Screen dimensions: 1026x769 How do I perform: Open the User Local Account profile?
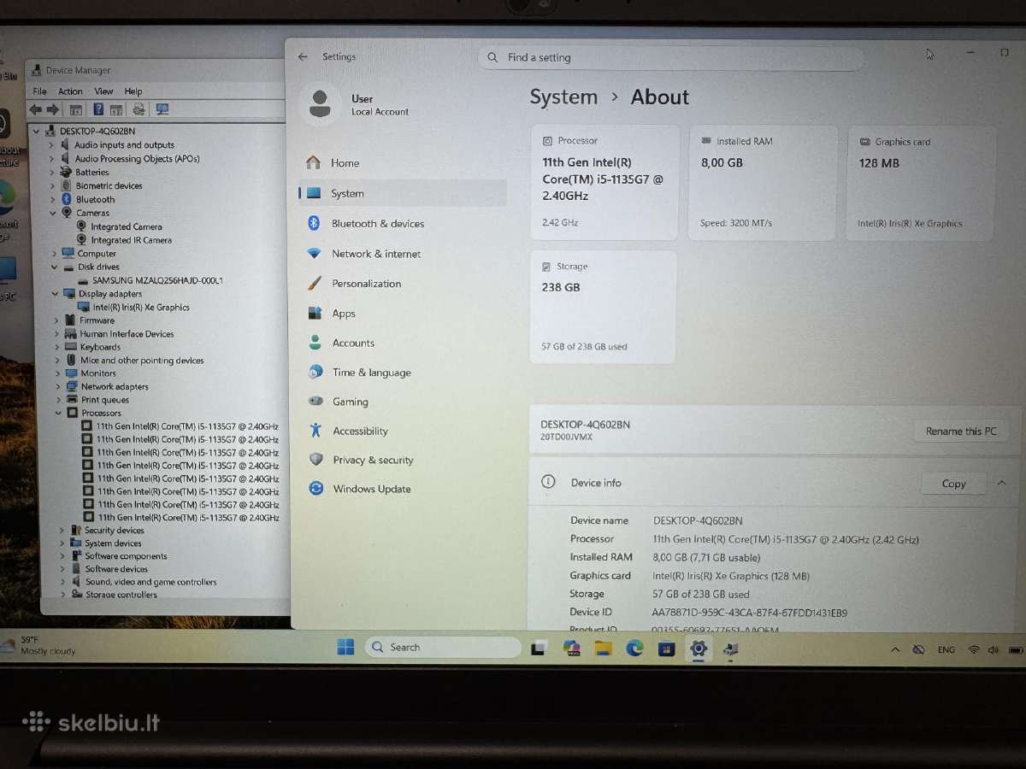click(x=357, y=104)
